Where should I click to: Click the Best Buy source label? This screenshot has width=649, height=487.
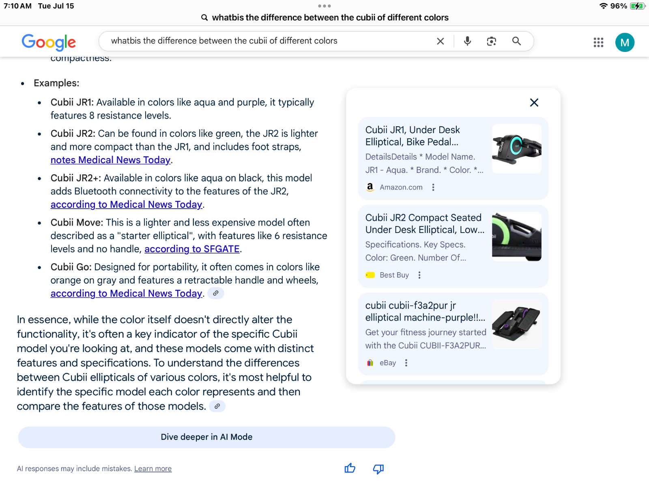tap(394, 275)
